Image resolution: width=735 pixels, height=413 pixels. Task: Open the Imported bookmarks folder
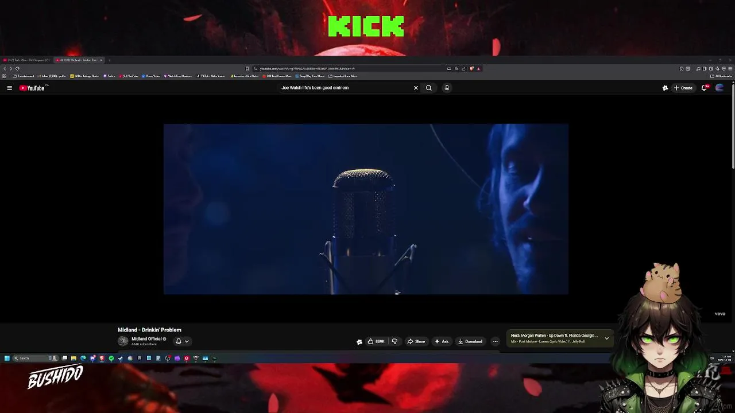tap(343, 76)
